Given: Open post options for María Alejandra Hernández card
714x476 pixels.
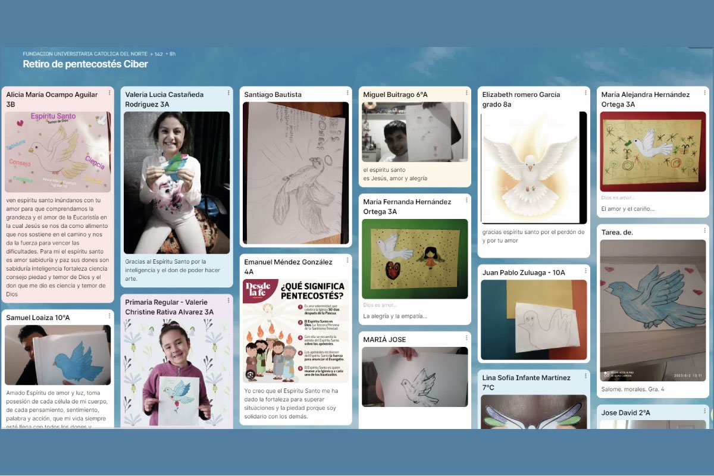Looking at the screenshot, I should (x=704, y=93).
